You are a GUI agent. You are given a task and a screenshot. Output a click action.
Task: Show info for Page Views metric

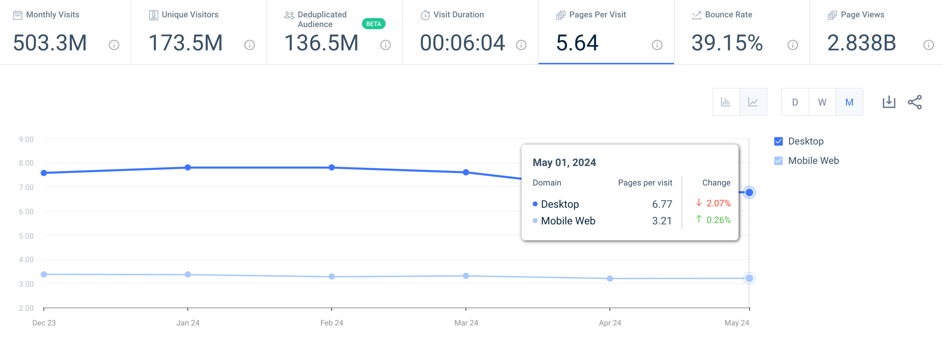[928, 45]
